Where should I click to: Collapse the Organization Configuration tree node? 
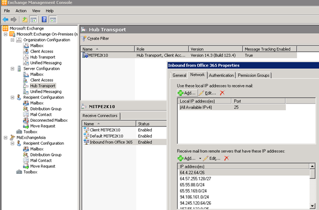pyautogui.click(x=12, y=40)
